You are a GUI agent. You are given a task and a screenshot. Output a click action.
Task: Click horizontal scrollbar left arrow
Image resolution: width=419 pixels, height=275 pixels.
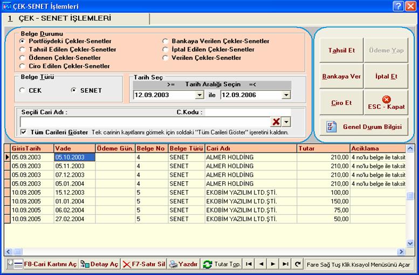pos(8,251)
